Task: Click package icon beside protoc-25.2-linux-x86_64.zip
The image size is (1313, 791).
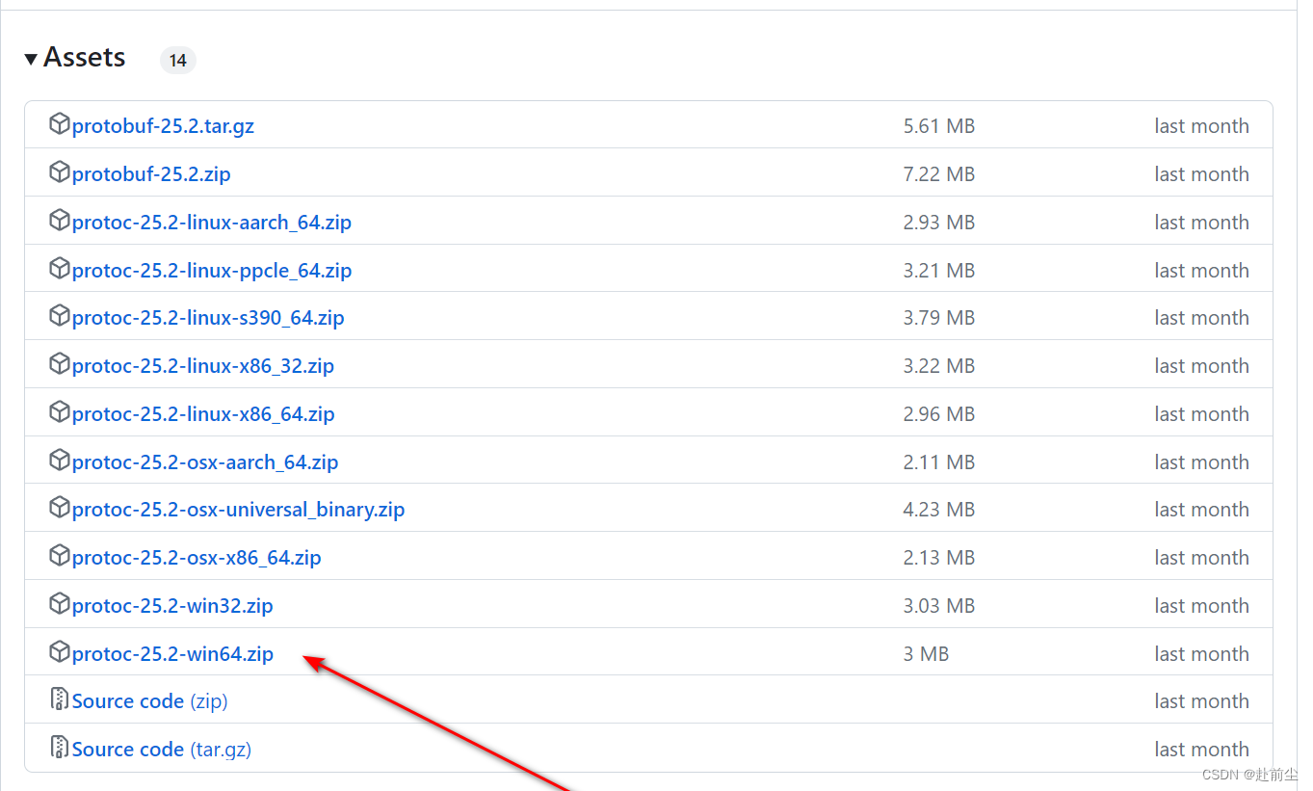Action: [x=60, y=411]
